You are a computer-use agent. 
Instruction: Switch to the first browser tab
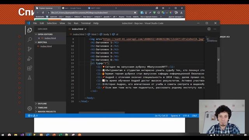47,8
